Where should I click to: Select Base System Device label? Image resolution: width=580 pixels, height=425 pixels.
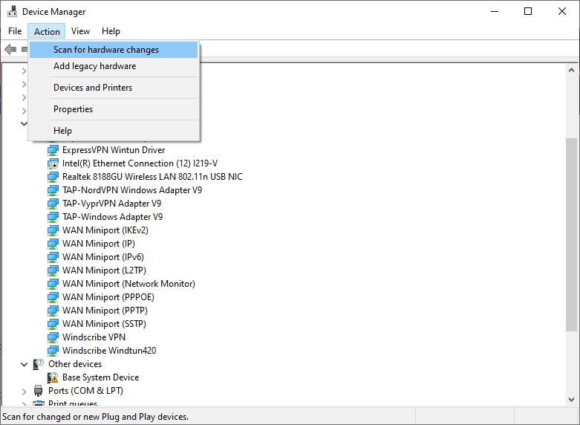100,377
